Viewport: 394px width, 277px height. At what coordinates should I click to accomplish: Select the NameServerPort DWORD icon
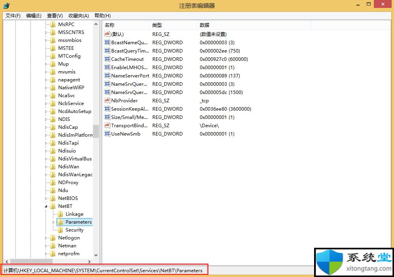coord(107,75)
